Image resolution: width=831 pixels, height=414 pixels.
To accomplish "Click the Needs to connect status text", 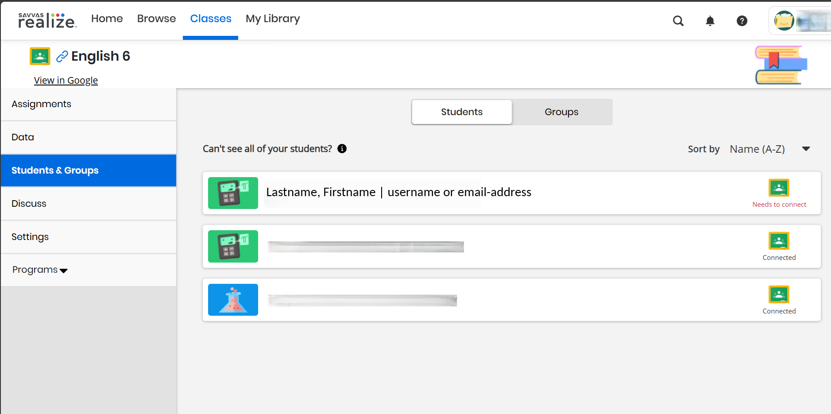I will [779, 205].
